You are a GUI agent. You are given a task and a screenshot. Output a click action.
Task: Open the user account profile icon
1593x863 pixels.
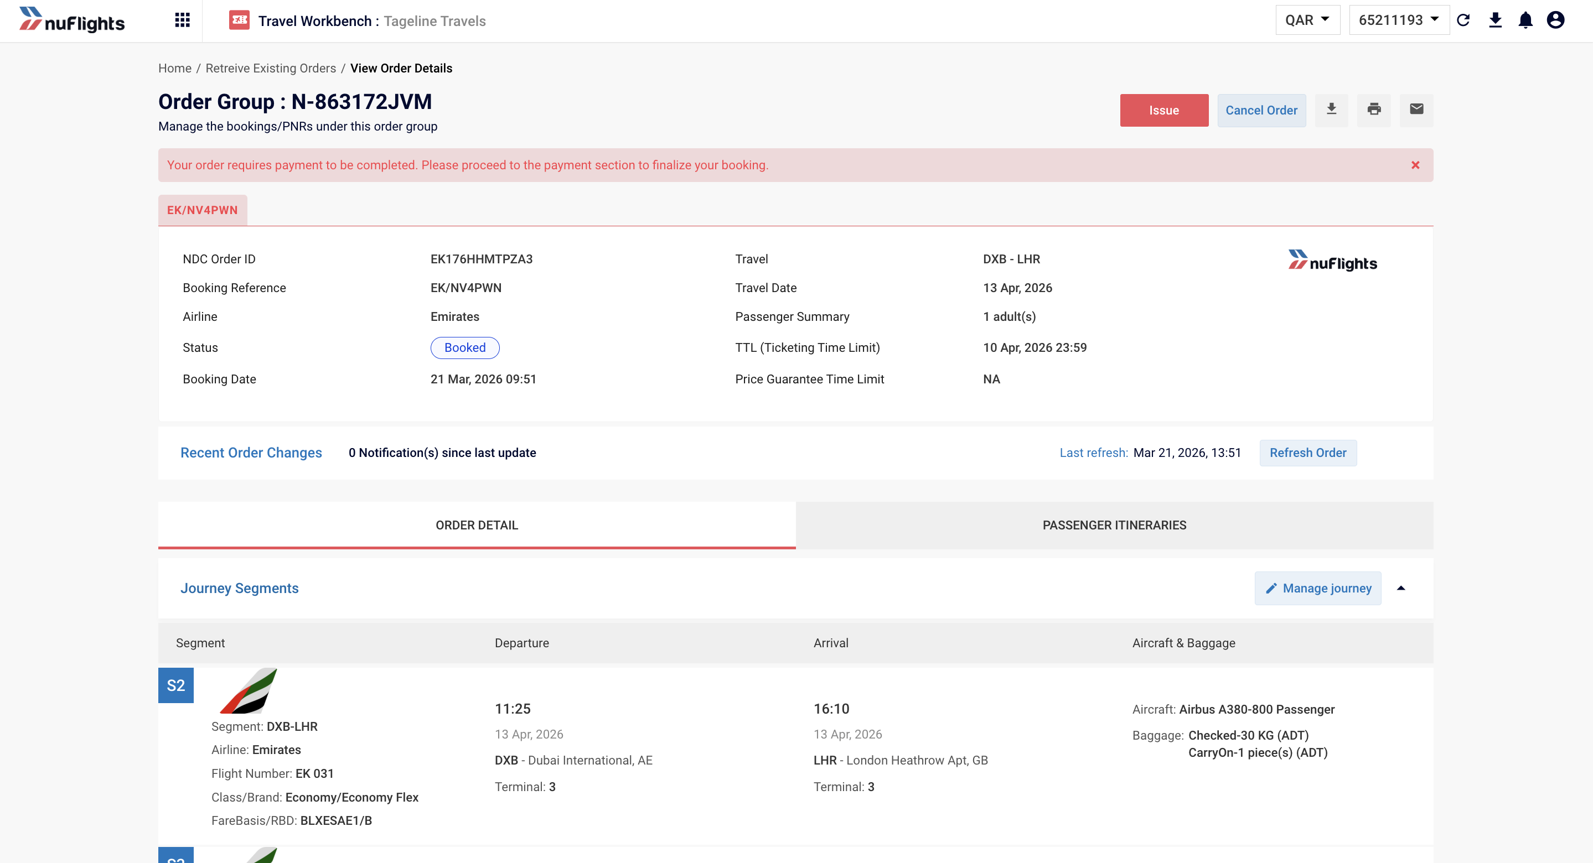point(1555,20)
